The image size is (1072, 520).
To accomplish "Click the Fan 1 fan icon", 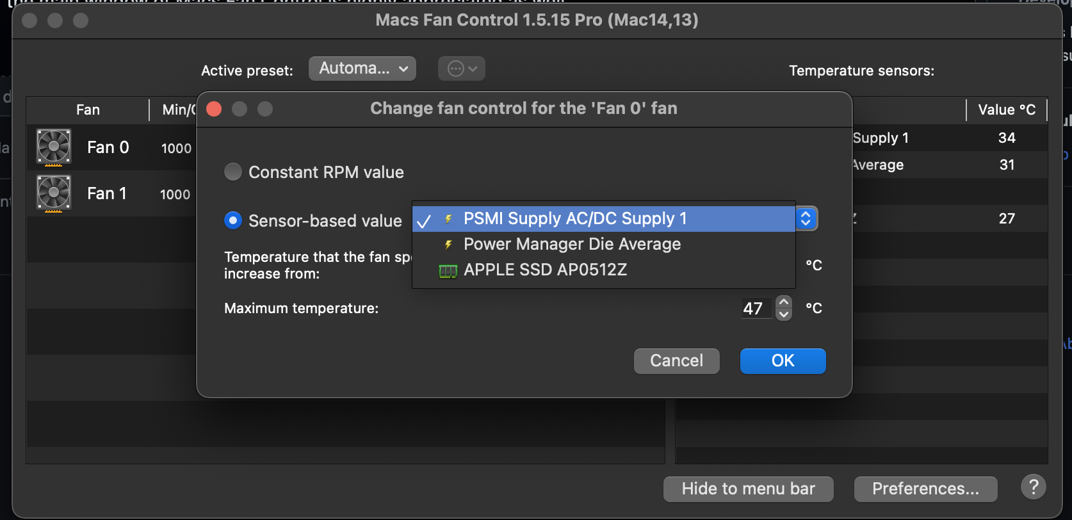I will (x=54, y=193).
